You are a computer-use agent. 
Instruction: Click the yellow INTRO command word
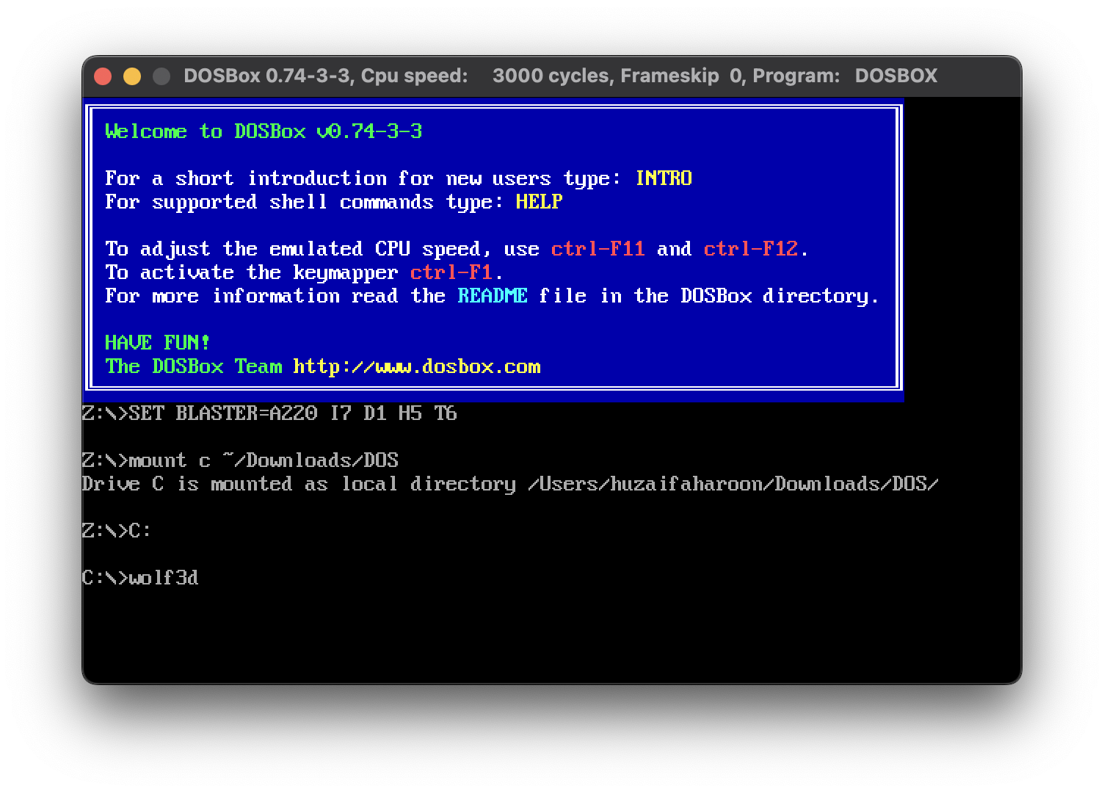[664, 178]
